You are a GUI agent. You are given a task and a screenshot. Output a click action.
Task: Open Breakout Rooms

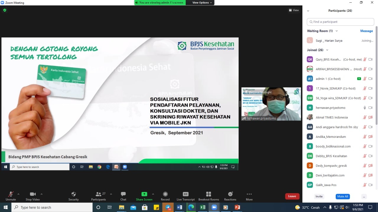(x=208, y=196)
